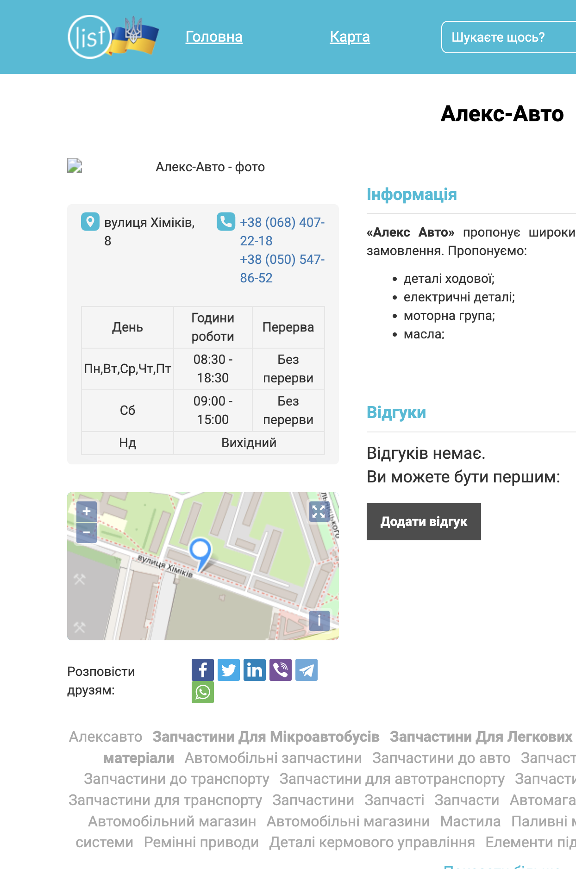The image size is (576, 869).
Task: Open the Автомобільний магазин tag
Action: [172, 821]
